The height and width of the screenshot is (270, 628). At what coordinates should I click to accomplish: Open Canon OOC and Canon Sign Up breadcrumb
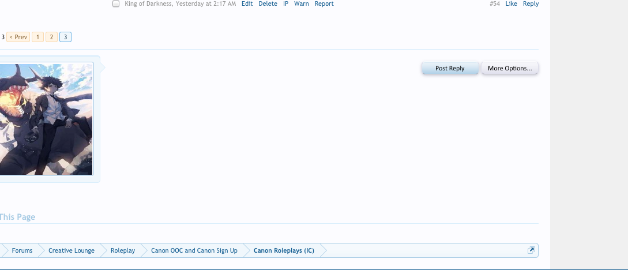[x=194, y=250]
